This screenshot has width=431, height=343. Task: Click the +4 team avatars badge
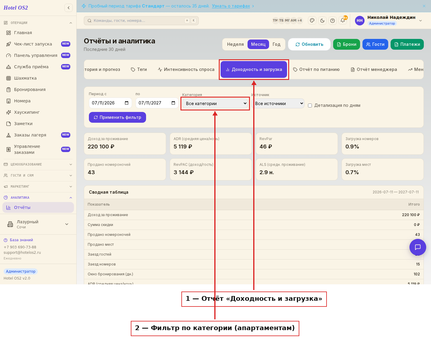pyautogui.click(x=300, y=20)
